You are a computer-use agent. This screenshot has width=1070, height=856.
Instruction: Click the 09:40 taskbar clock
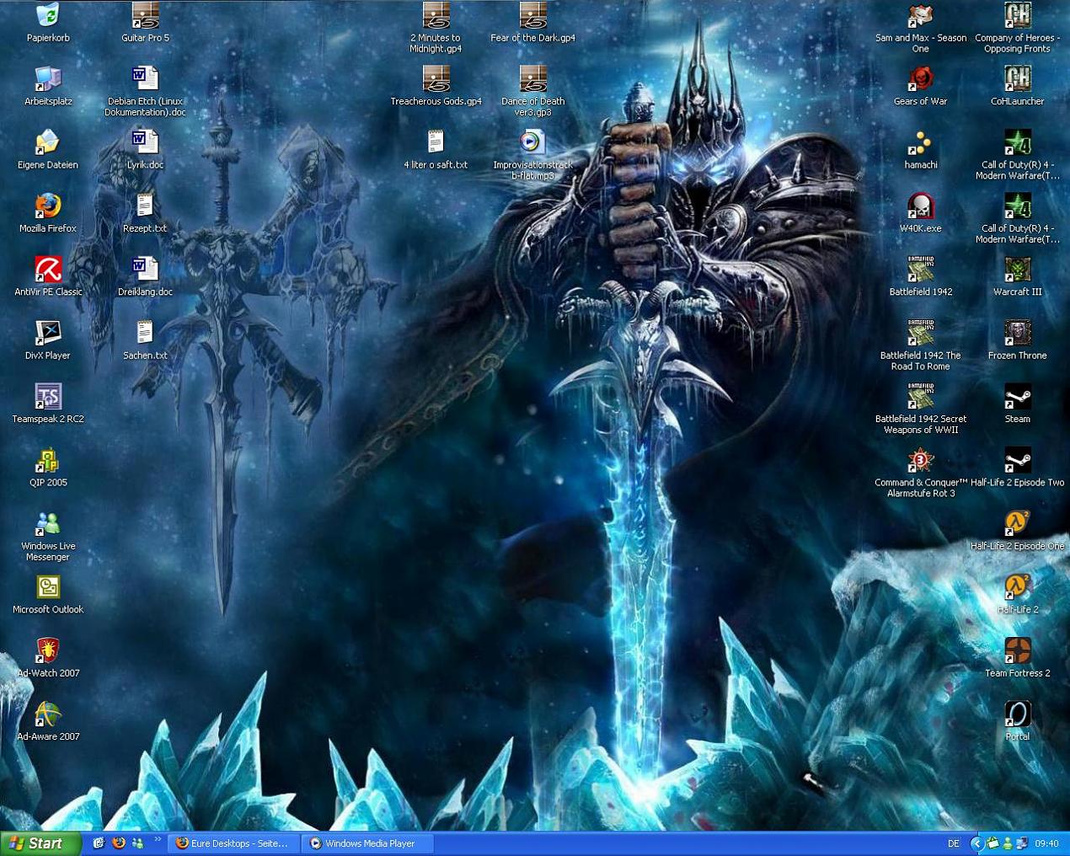pos(1047,843)
